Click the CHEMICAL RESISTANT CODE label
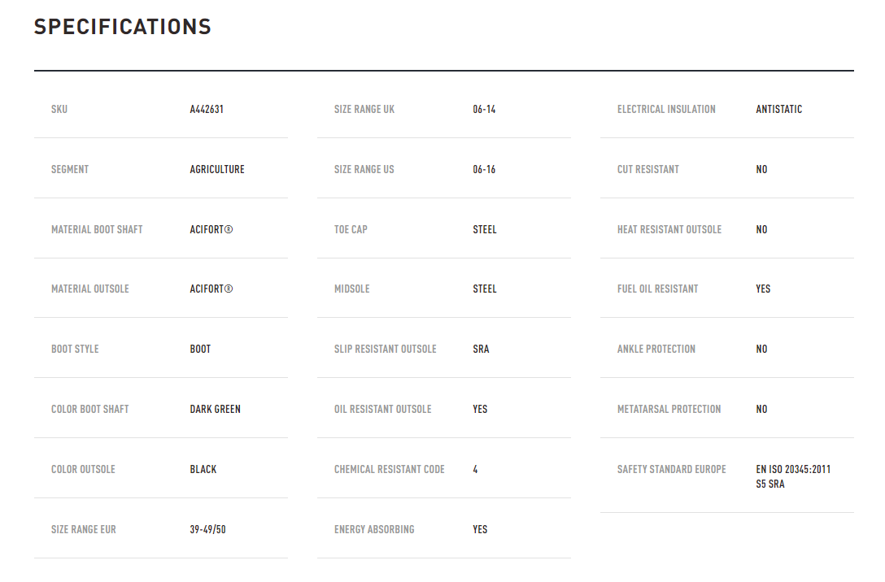This screenshot has width=885, height=582. 390,469
